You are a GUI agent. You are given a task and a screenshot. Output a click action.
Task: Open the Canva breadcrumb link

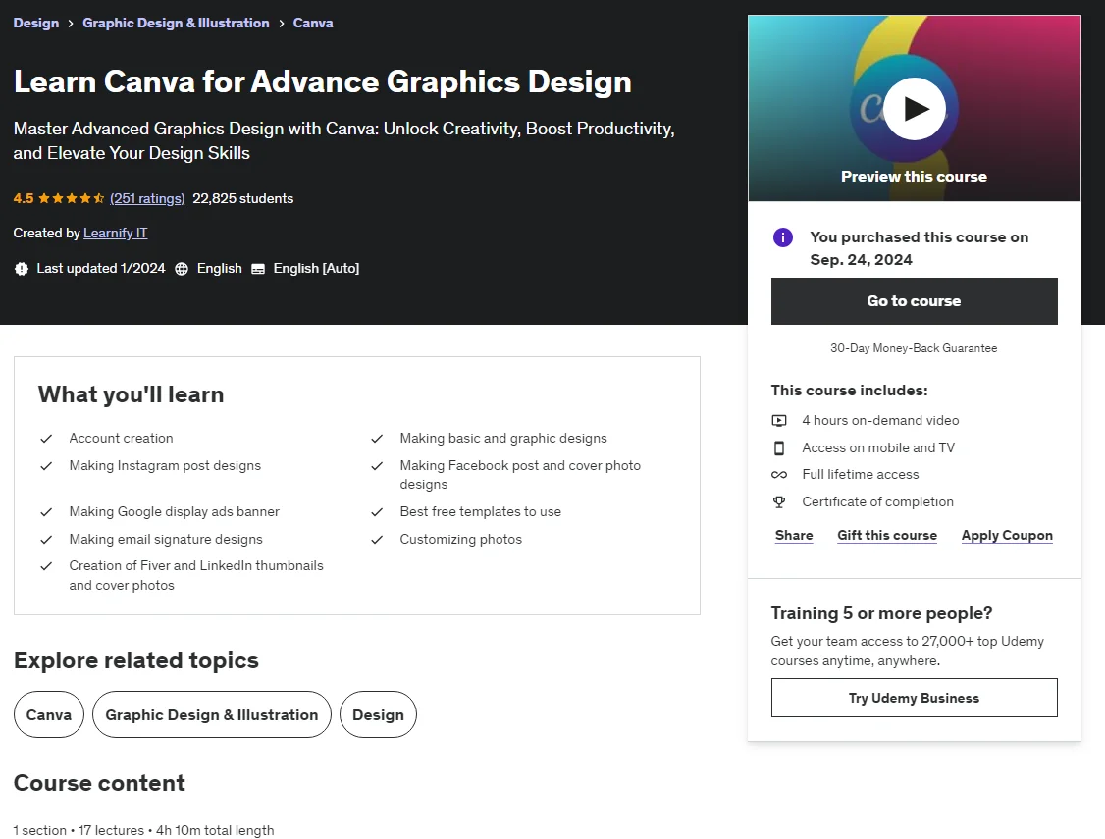click(313, 23)
